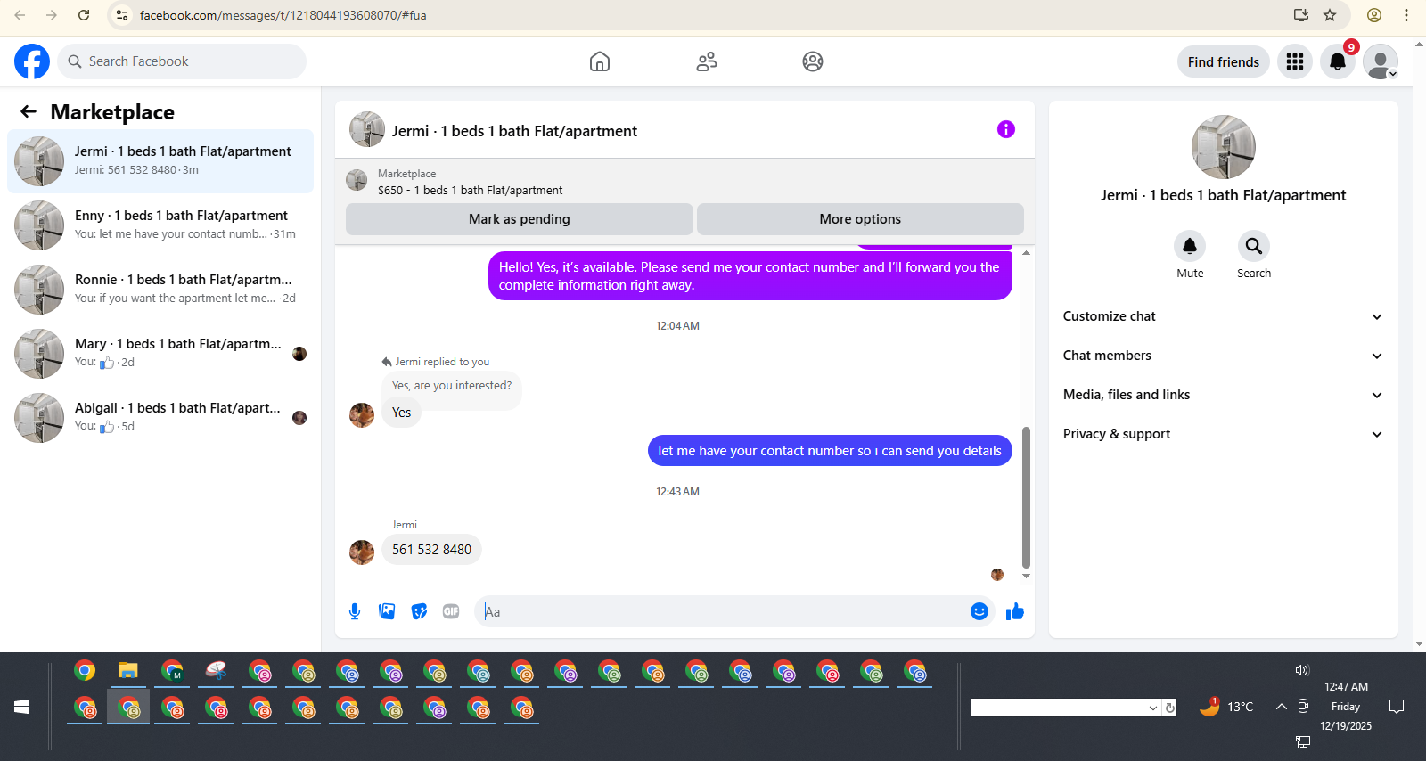Image resolution: width=1426 pixels, height=761 pixels.
Task: Open Windows Start menu
Action: 21,707
